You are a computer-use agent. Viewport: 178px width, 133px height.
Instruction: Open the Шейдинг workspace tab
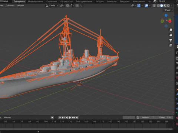(99, 1)
